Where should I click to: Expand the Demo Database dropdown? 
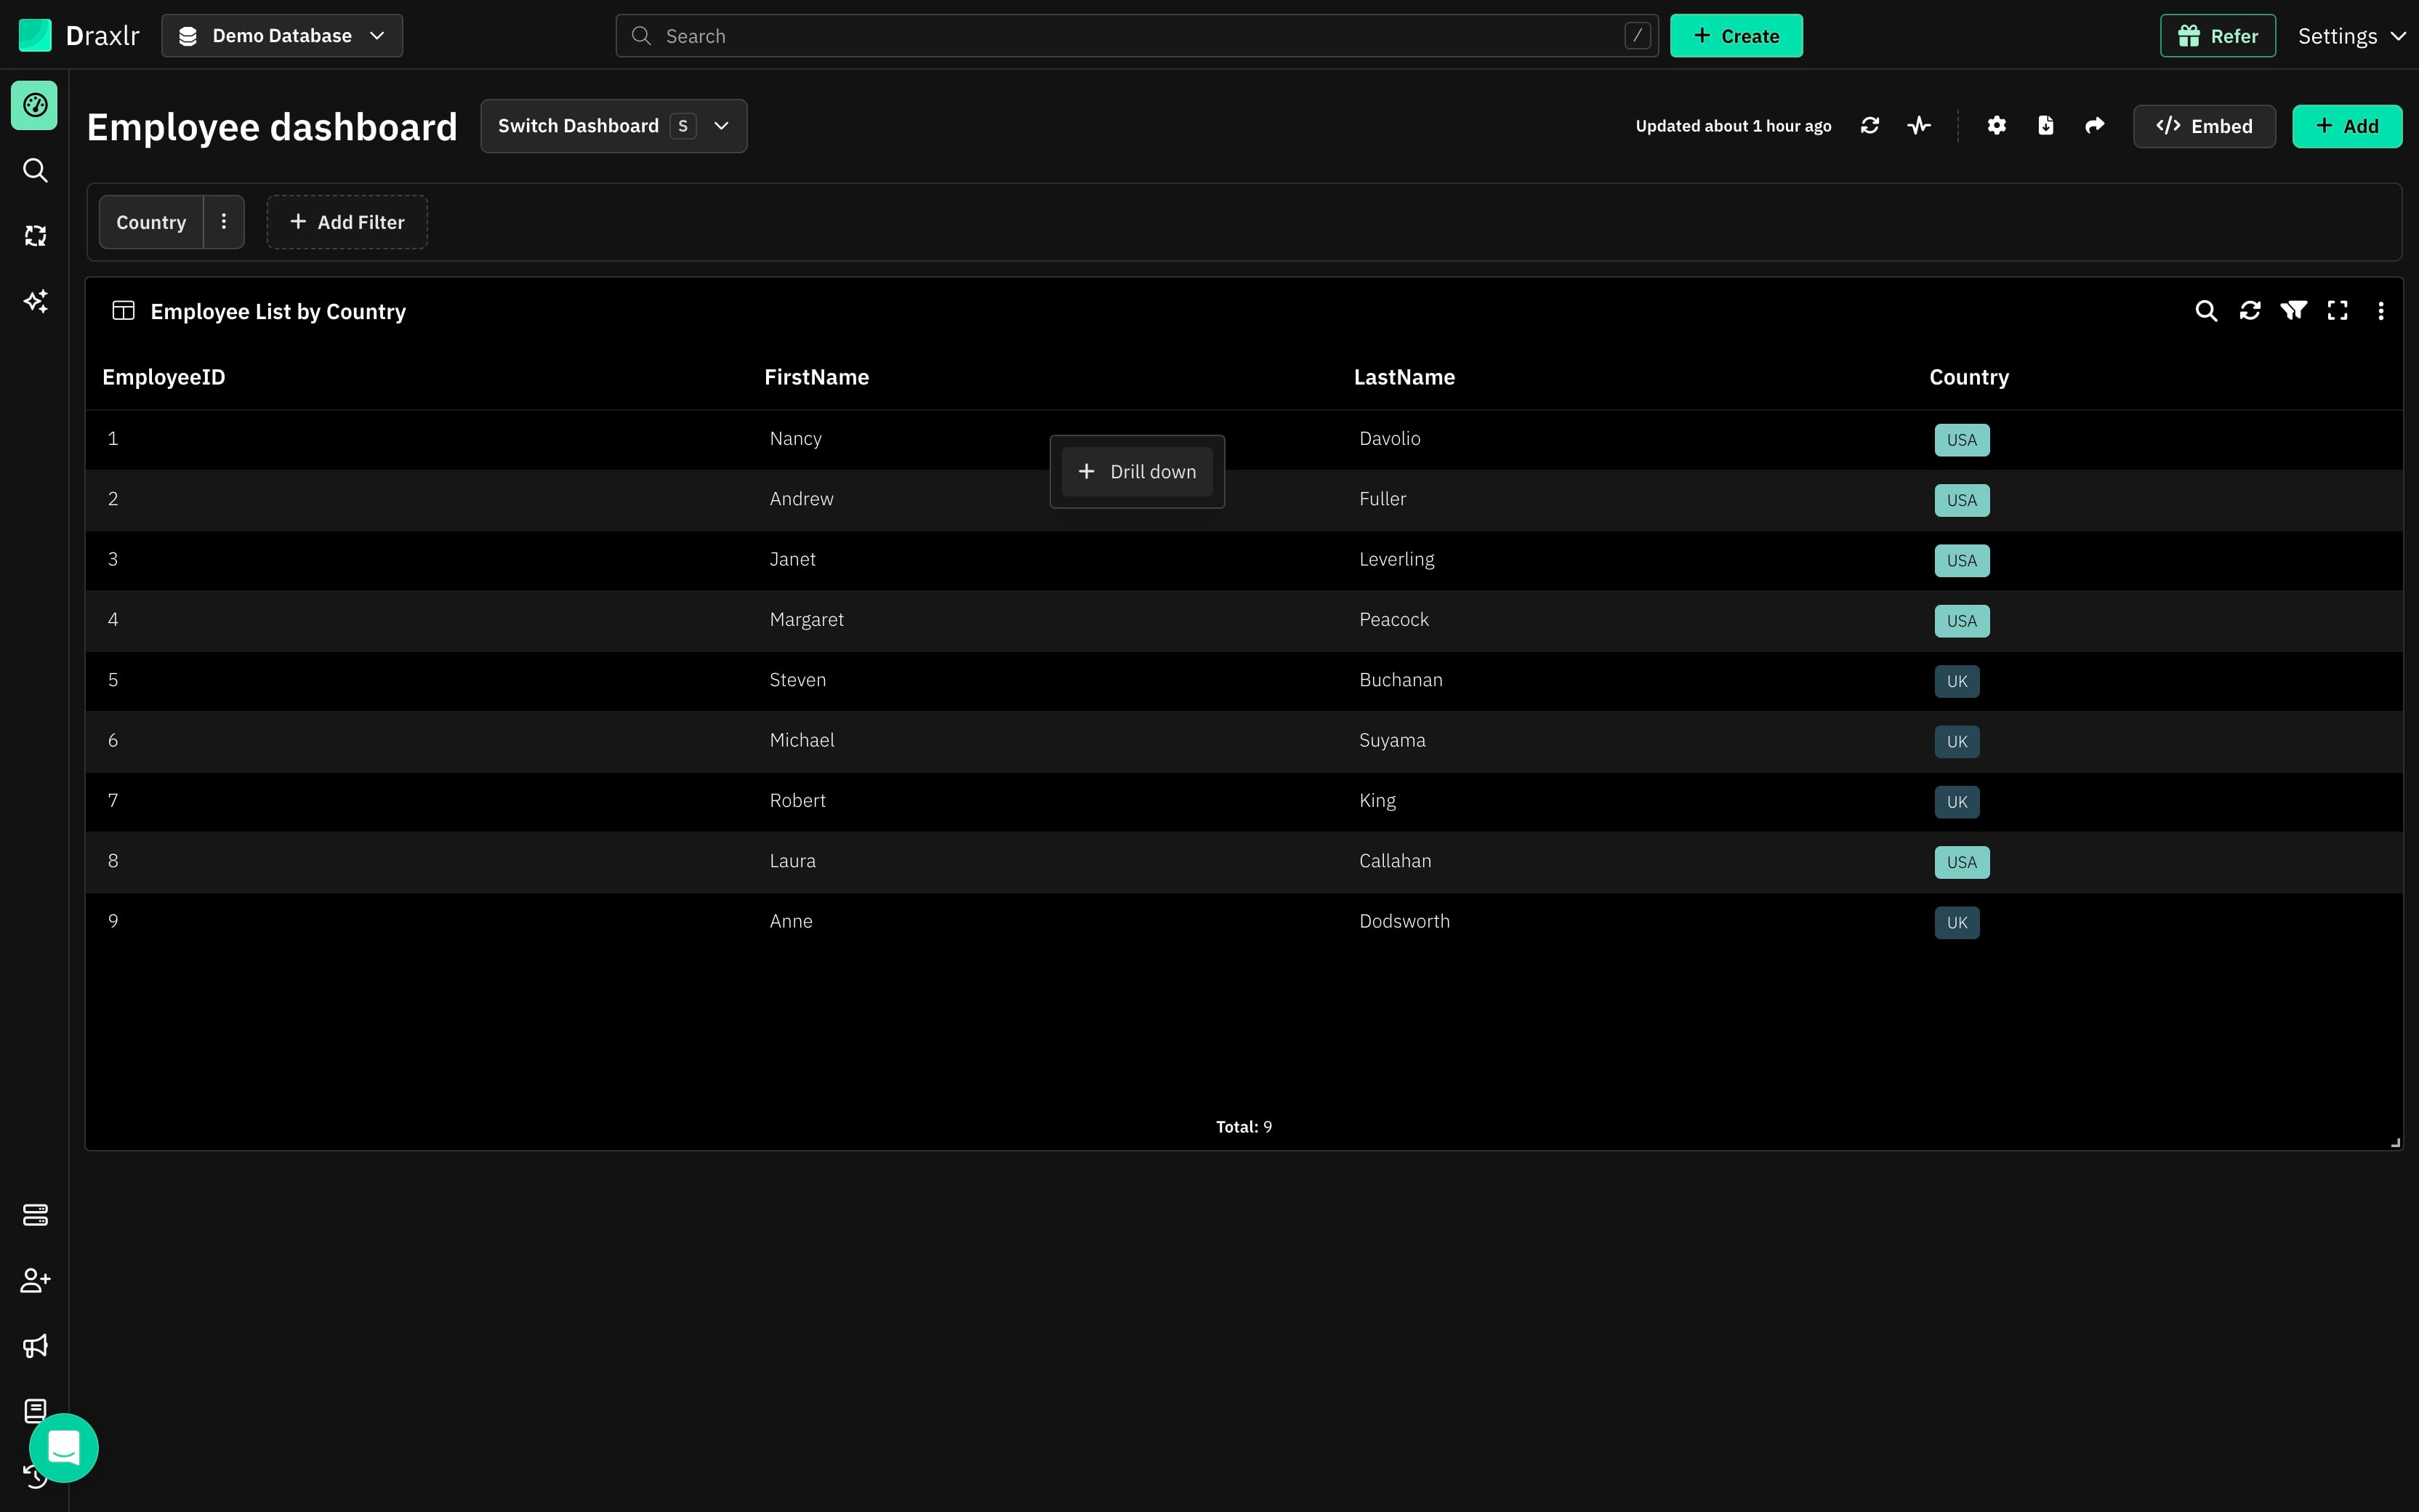pyautogui.click(x=282, y=36)
